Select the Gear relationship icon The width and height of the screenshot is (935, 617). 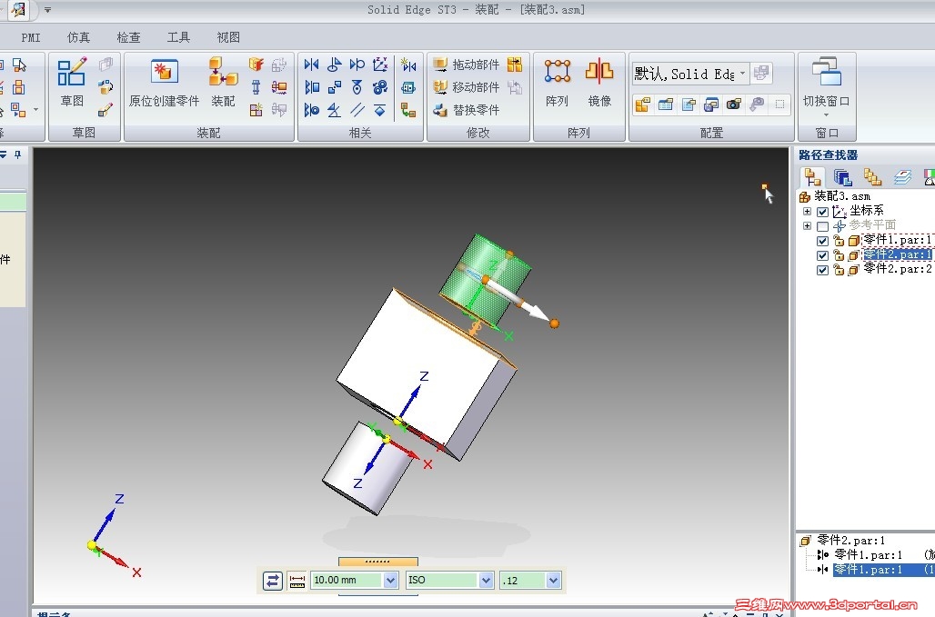tap(380, 87)
